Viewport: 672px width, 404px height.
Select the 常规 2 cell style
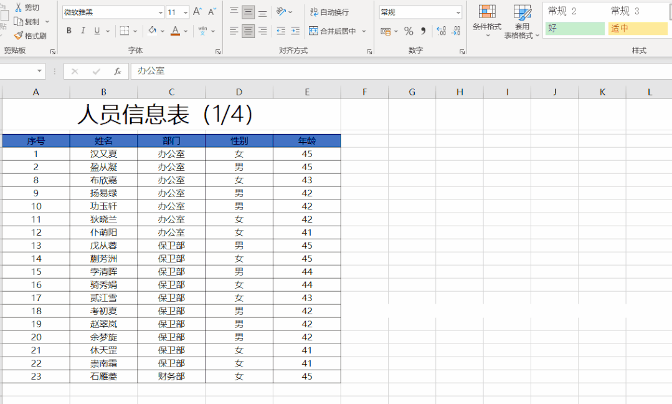(575, 11)
